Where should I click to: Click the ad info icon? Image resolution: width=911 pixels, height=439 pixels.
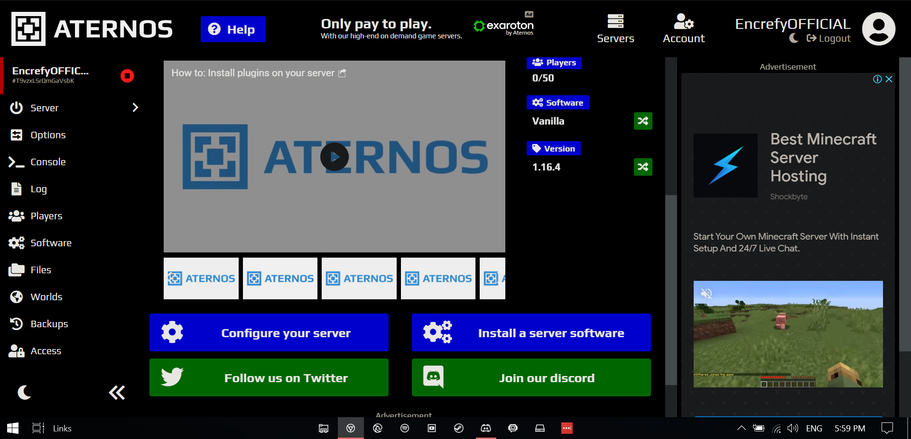click(x=877, y=79)
